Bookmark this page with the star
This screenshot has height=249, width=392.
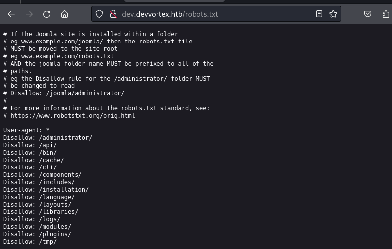(x=333, y=14)
